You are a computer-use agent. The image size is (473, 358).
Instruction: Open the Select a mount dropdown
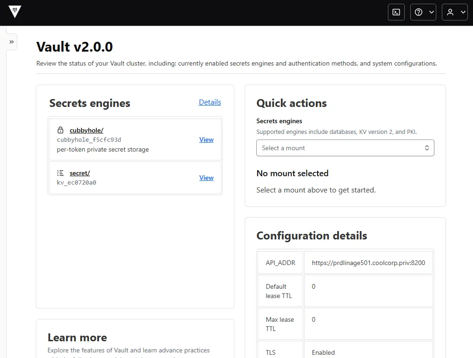coord(345,148)
